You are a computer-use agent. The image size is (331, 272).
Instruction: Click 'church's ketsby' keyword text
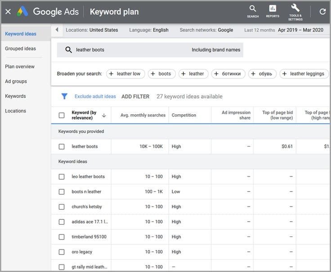[86, 206]
